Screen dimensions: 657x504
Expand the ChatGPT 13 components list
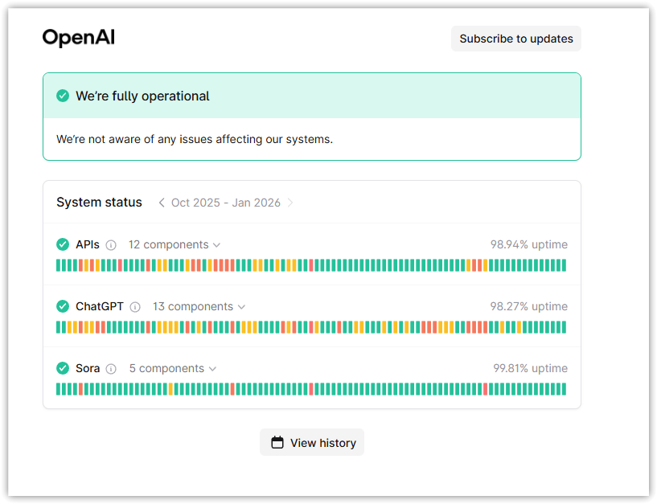[x=199, y=306]
